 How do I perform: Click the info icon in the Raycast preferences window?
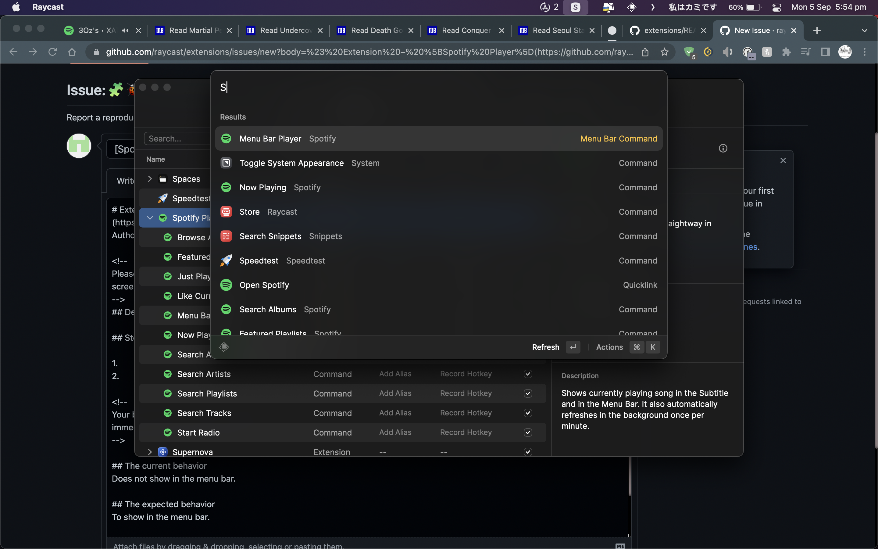pyautogui.click(x=723, y=148)
